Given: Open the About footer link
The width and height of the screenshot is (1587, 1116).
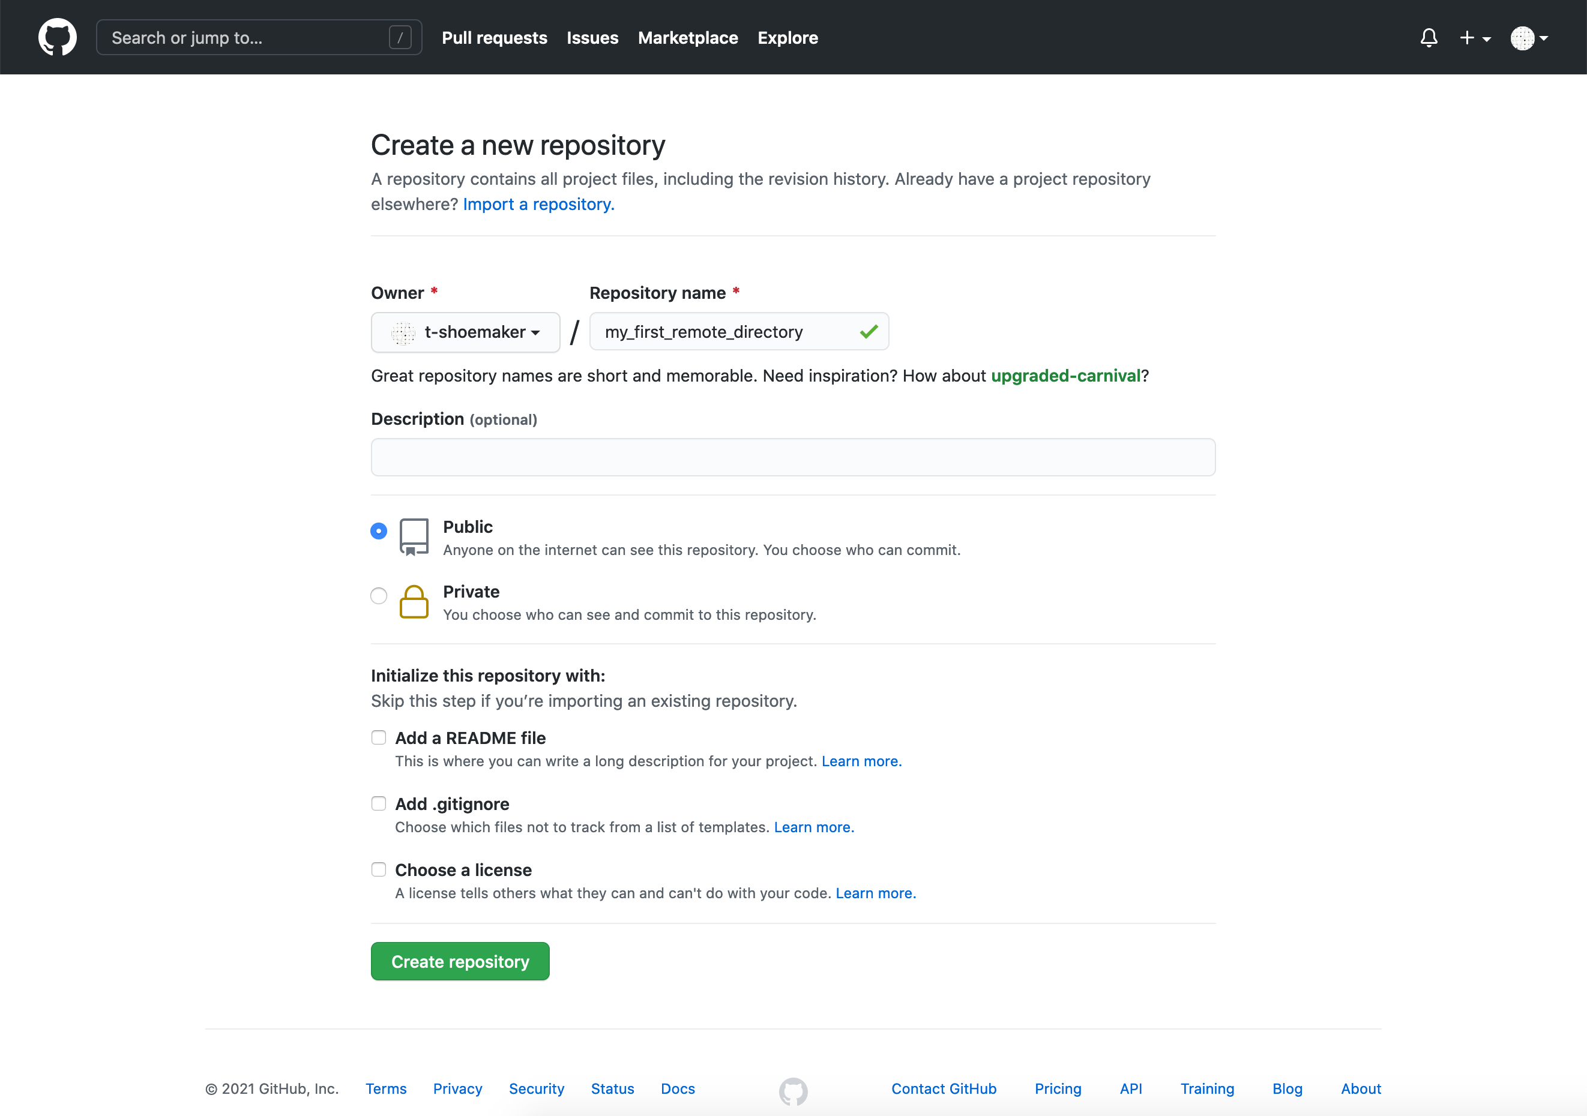Looking at the screenshot, I should point(1361,1088).
